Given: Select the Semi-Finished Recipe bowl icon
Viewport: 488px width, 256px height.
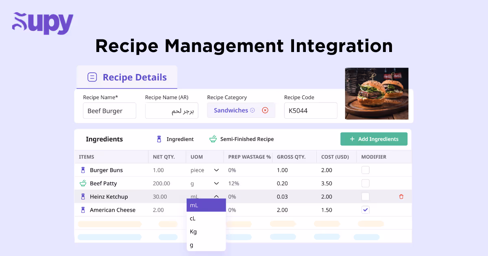Looking at the screenshot, I should pos(213,139).
